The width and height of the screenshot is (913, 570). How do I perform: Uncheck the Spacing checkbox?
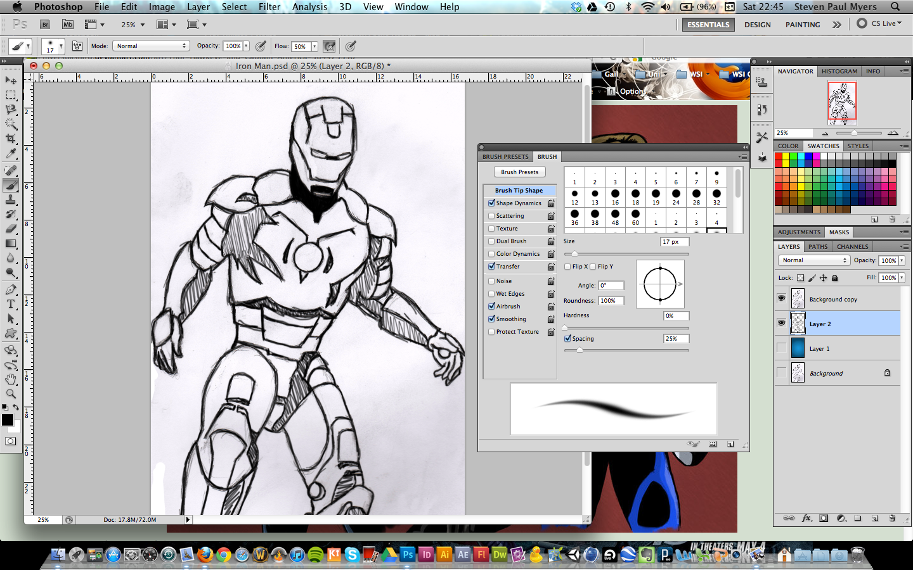pos(567,339)
